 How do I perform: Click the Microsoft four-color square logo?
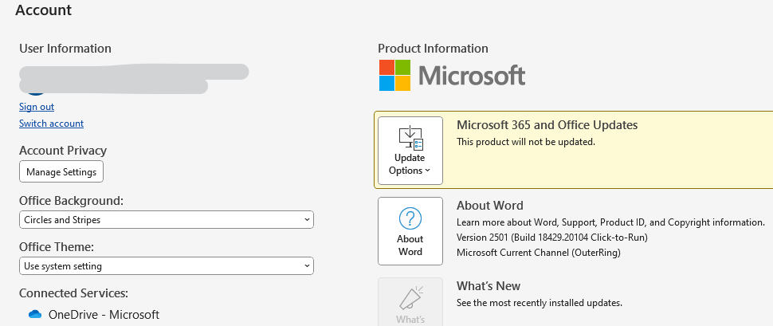pos(394,75)
